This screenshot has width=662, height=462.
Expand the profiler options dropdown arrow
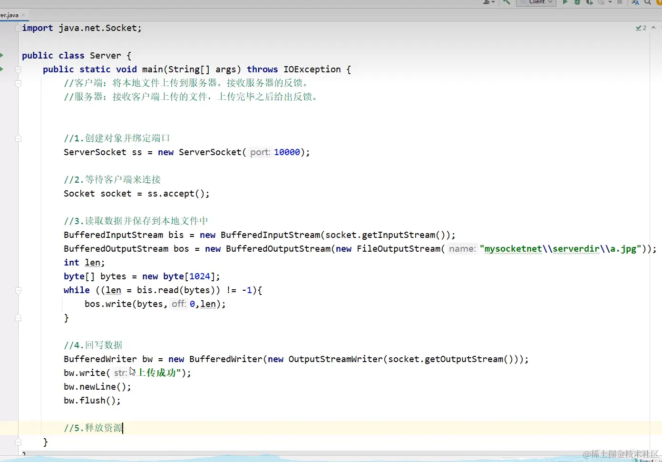tap(610, 2)
